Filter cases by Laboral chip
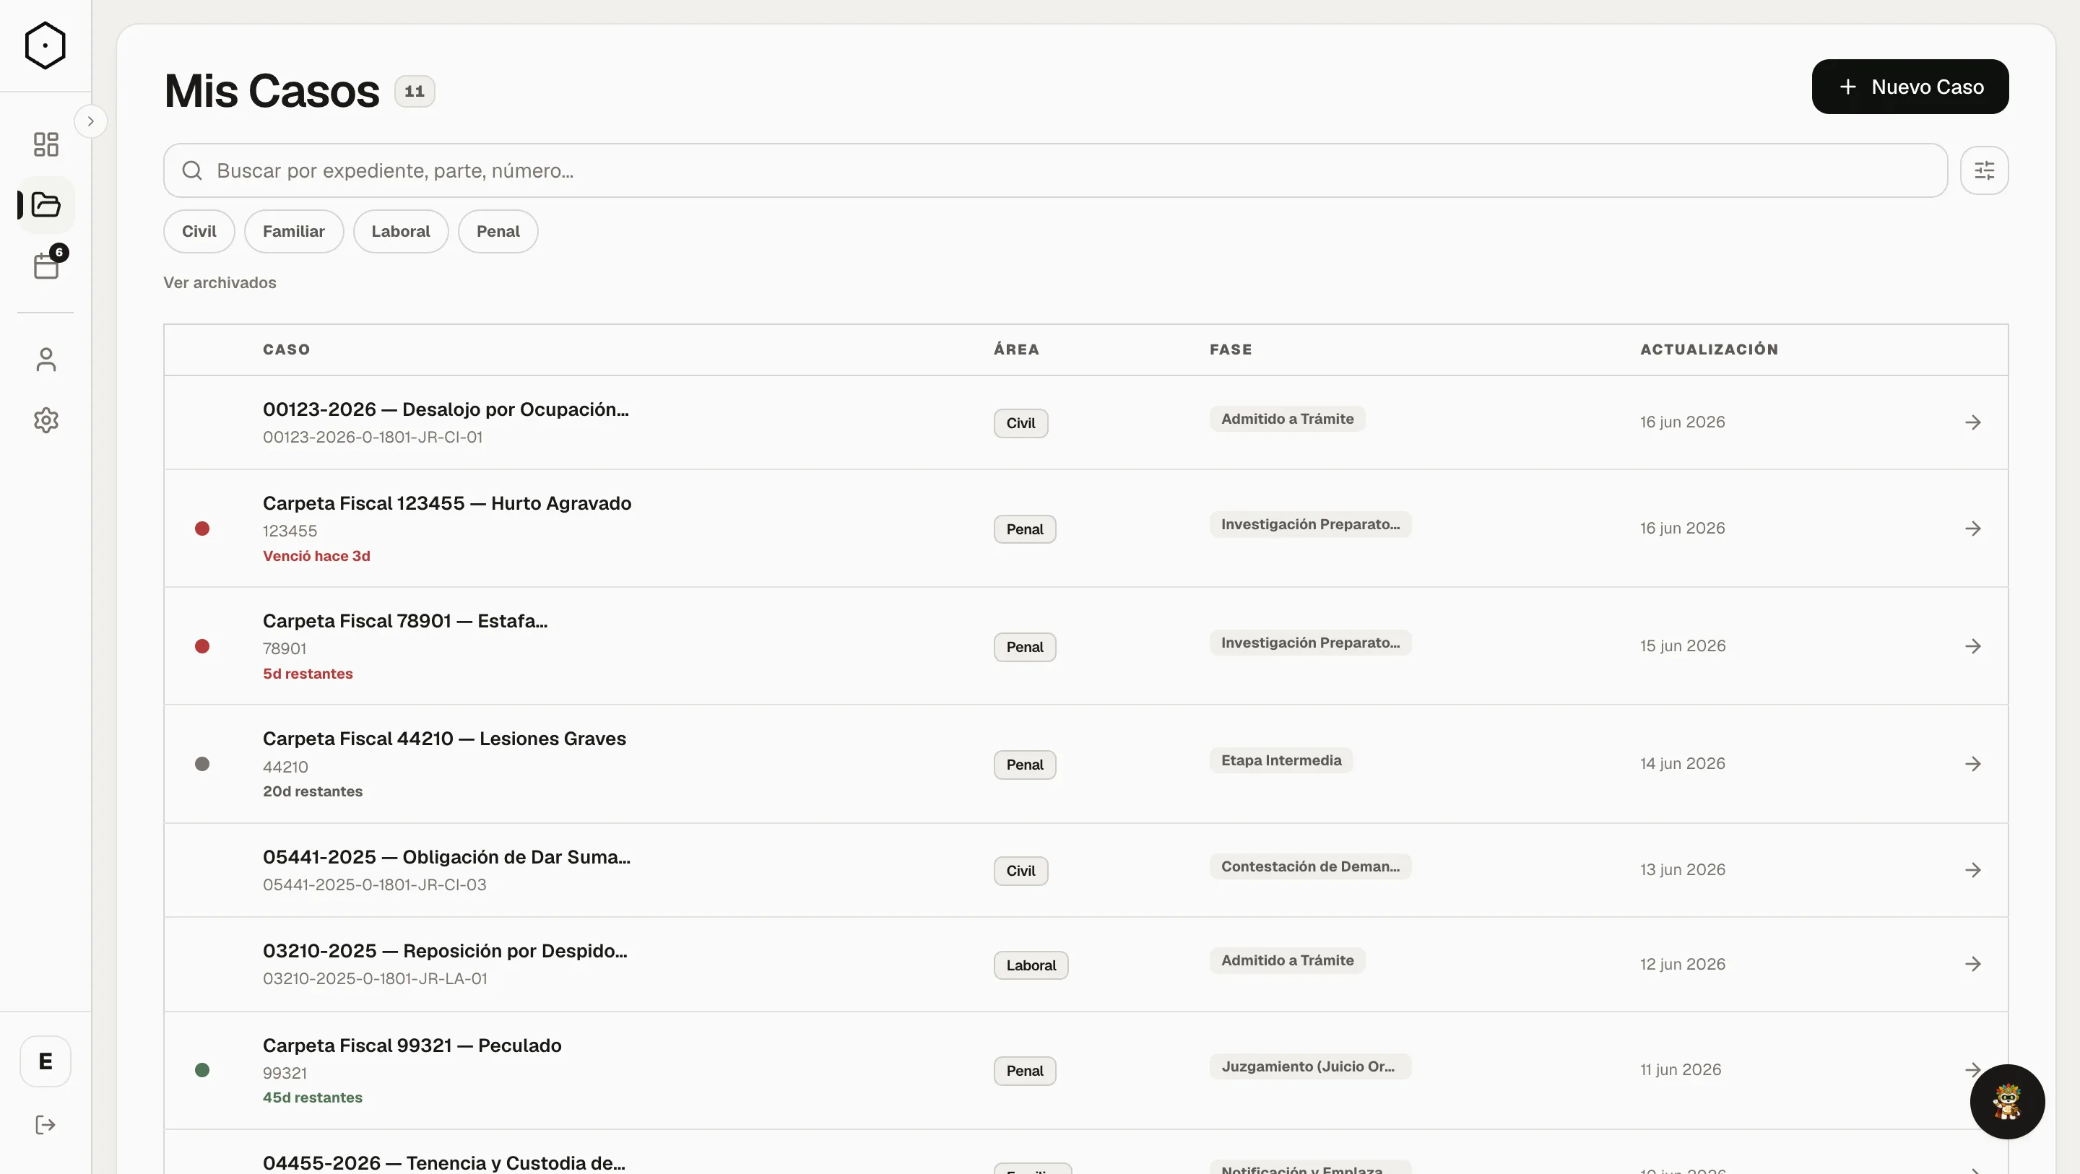The height and width of the screenshot is (1174, 2080). 401,232
